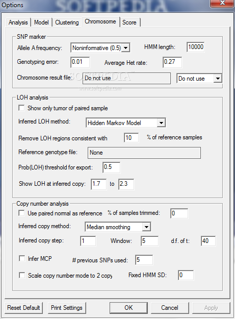Edit Prob(LOH) threshold for export field
The width and height of the screenshot is (235, 319).
111,167
